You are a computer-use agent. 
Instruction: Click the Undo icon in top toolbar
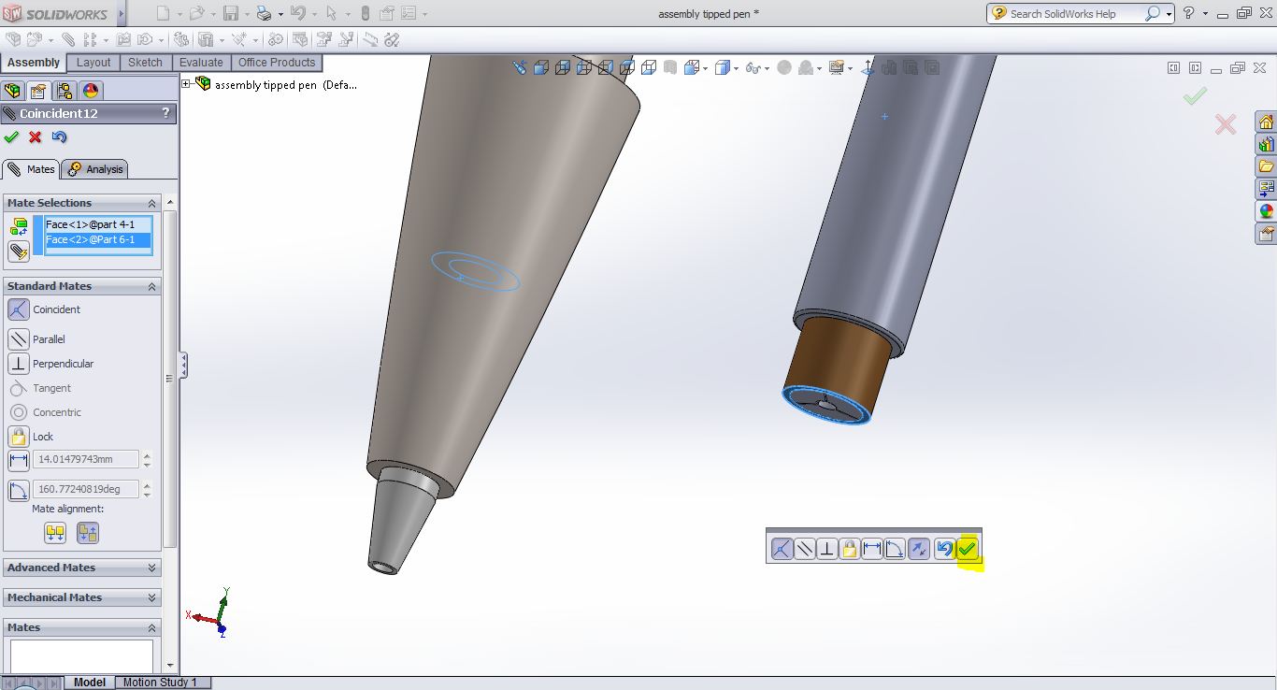pyautogui.click(x=298, y=13)
